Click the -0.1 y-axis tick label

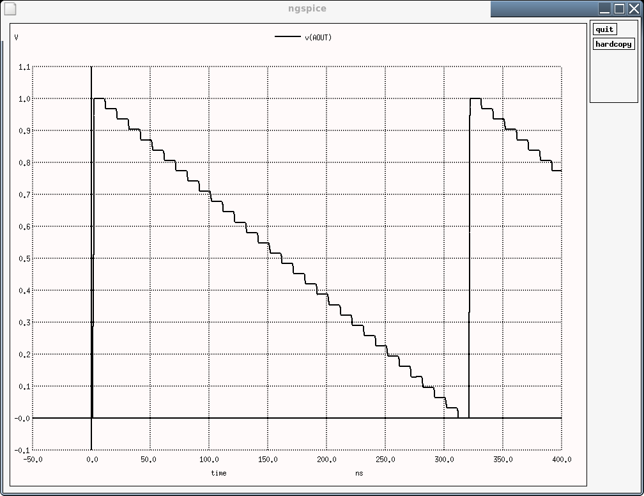coord(22,451)
